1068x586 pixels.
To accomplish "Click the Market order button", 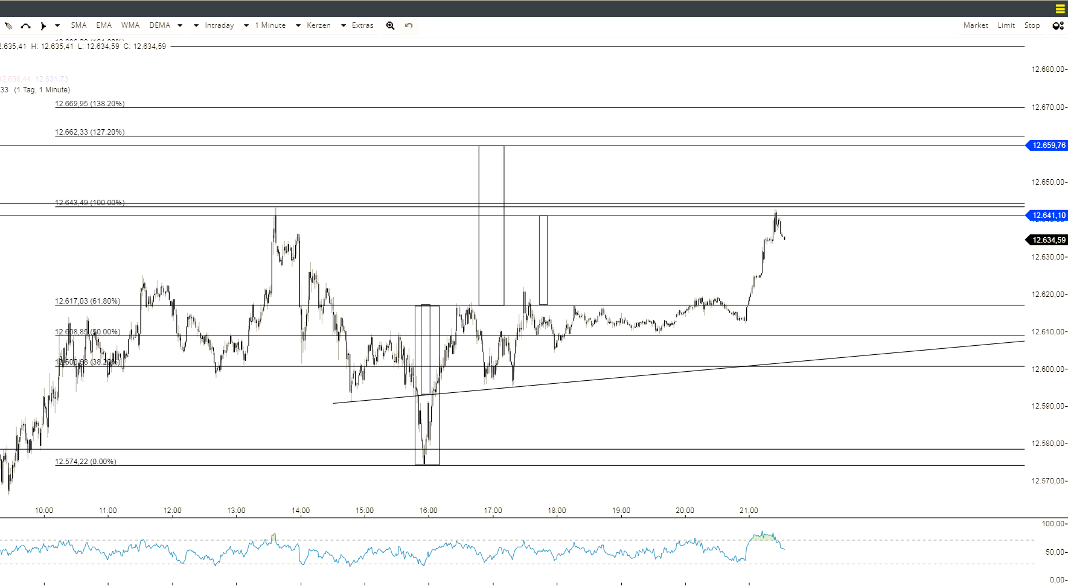I will click(976, 25).
